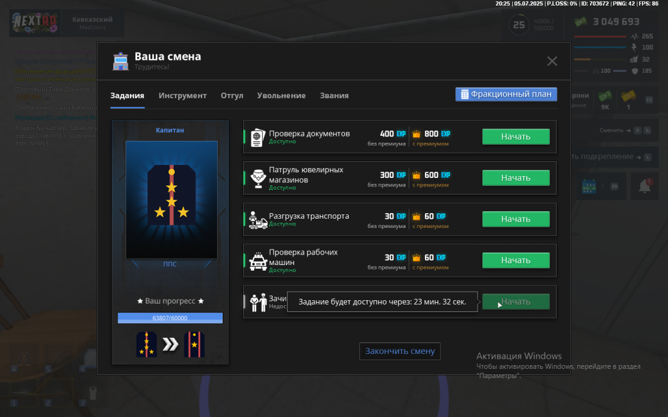Switch to the Инструмент tab

(182, 96)
